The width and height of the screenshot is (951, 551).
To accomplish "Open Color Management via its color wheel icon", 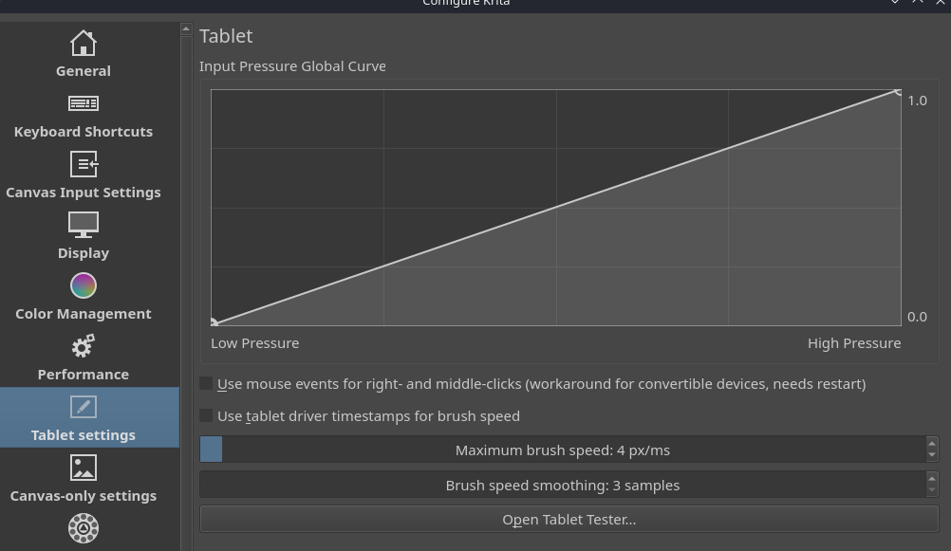I will coord(84,285).
